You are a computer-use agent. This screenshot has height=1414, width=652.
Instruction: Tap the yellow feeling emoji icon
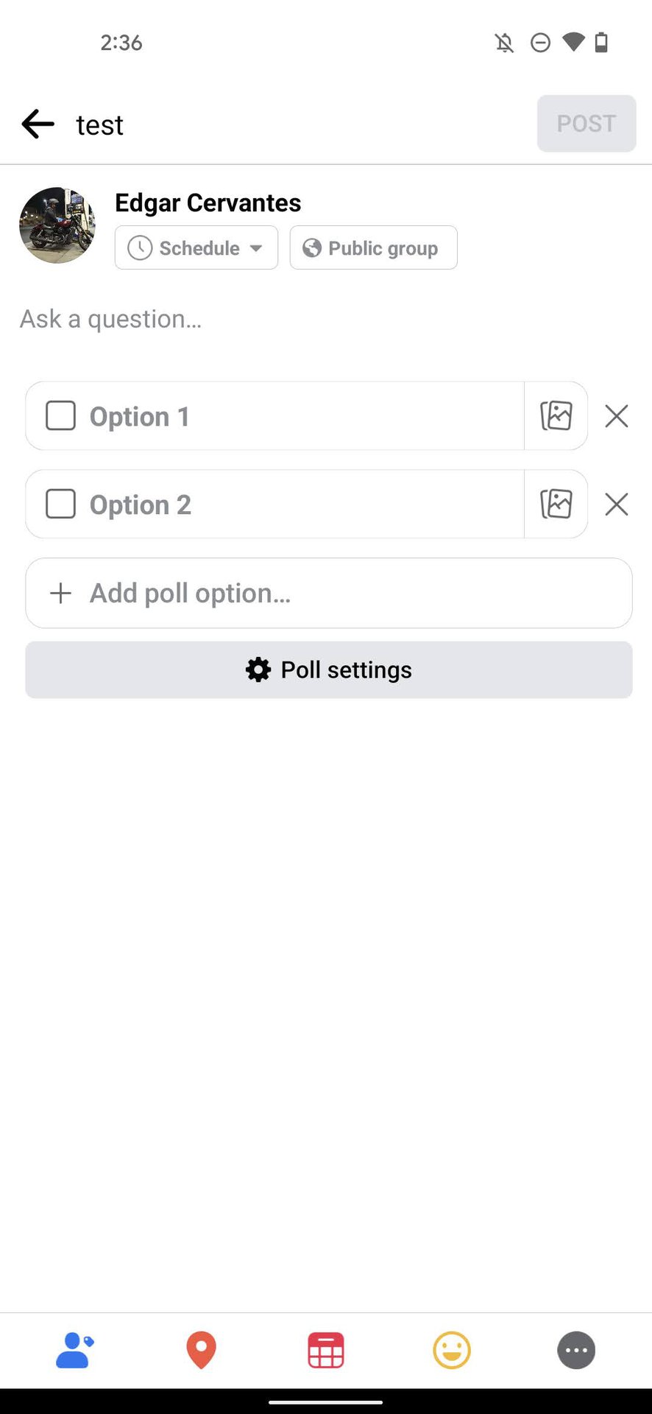pos(451,1350)
